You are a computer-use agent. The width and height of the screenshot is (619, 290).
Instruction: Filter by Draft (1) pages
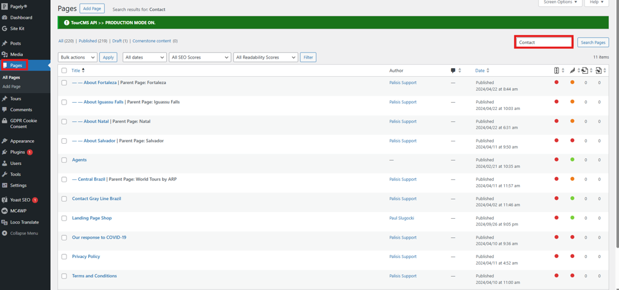120,40
